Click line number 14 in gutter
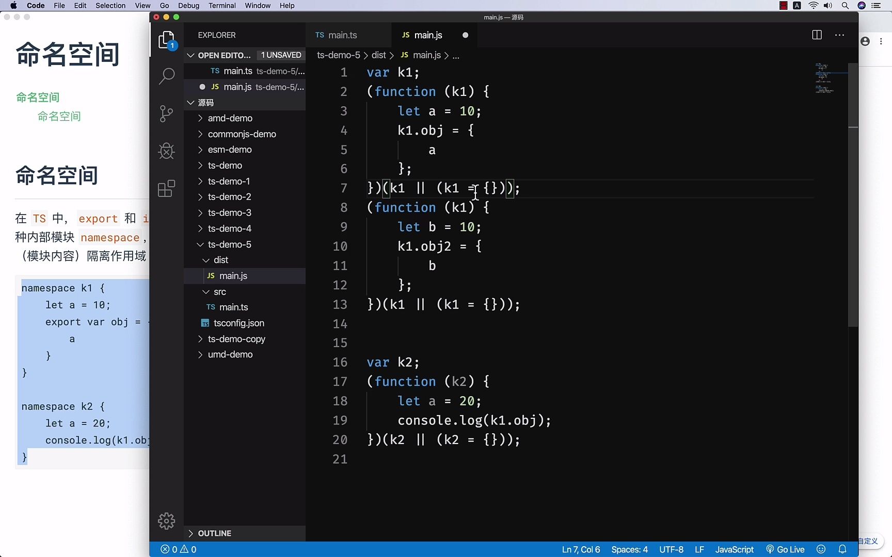892x557 pixels. point(340,324)
